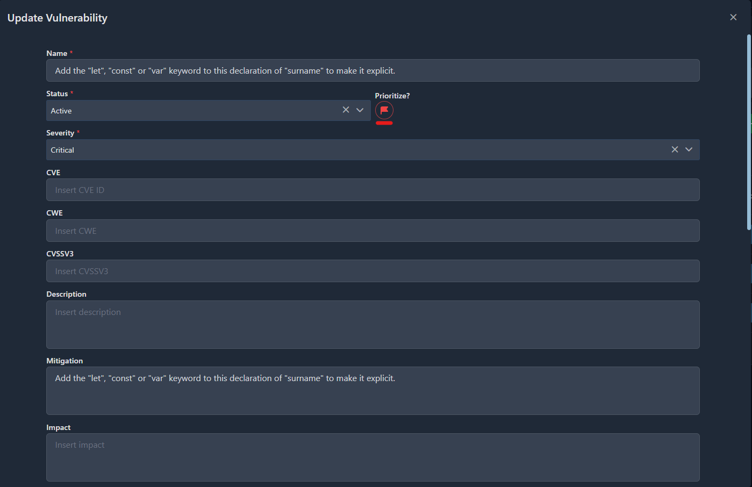Viewport: 752px width, 487px height.
Task: Close the Update Vulnerability dialog
Action: click(733, 17)
